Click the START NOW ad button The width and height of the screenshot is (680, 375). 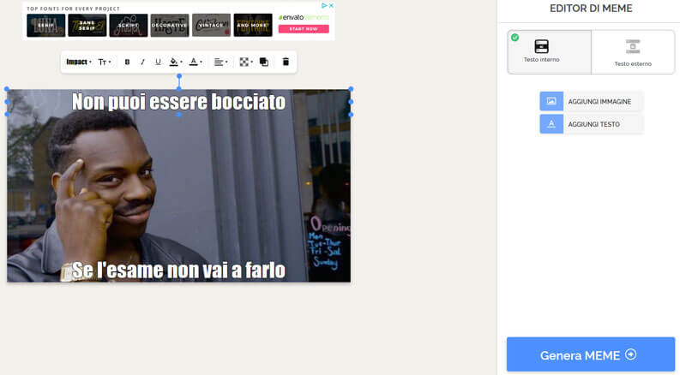coord(304,29)
